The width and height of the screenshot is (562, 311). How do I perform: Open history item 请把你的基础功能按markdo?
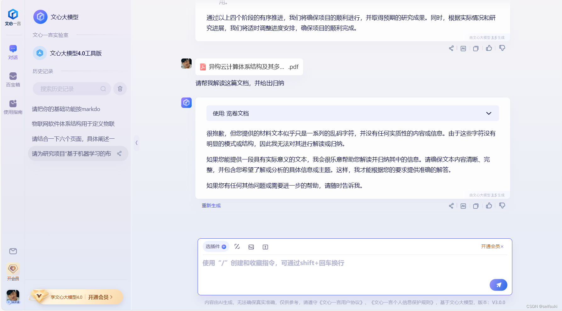[x=66, y=109]
